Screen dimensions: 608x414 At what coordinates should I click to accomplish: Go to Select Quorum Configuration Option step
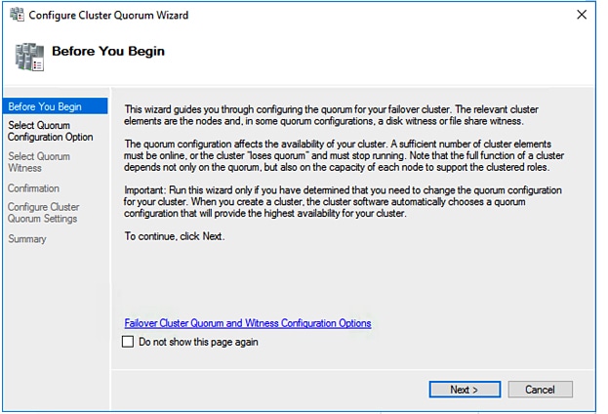50,131
